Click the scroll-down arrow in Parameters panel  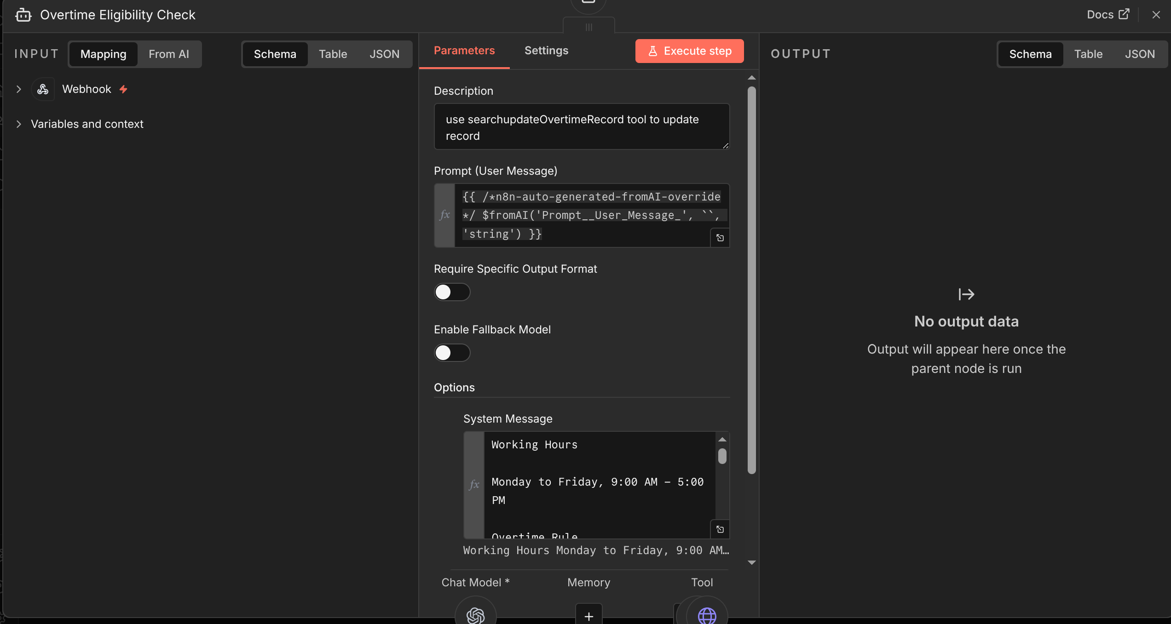click(752, 562)
